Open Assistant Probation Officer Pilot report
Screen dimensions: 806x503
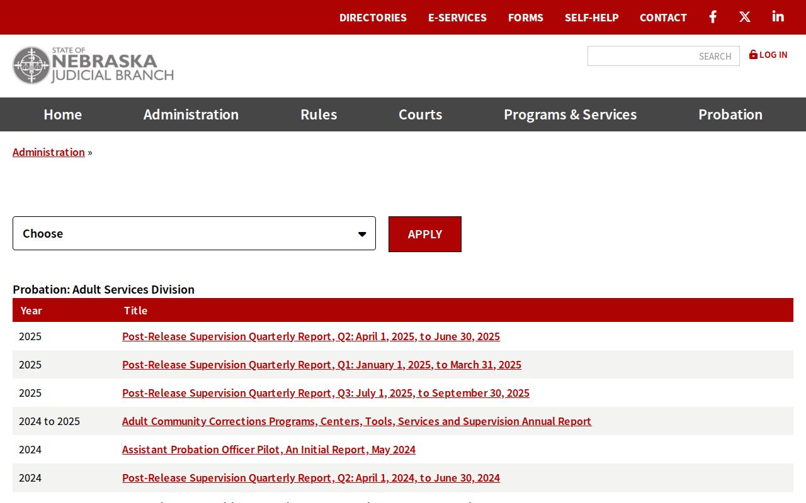tap(269, 450)
